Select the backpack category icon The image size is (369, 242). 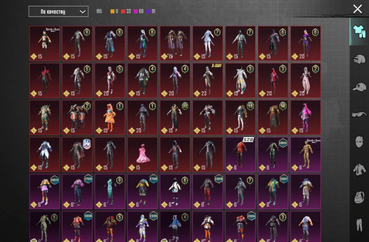tap(359, 197)
